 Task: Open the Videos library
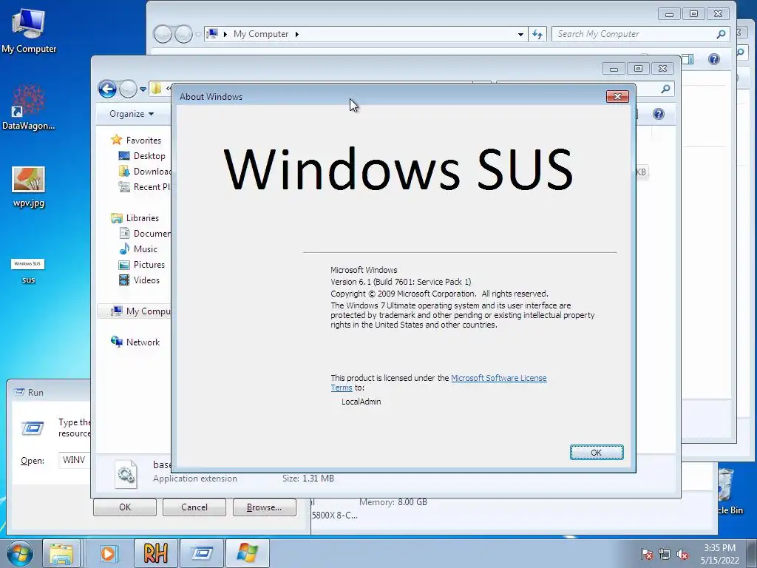[139, 280]
